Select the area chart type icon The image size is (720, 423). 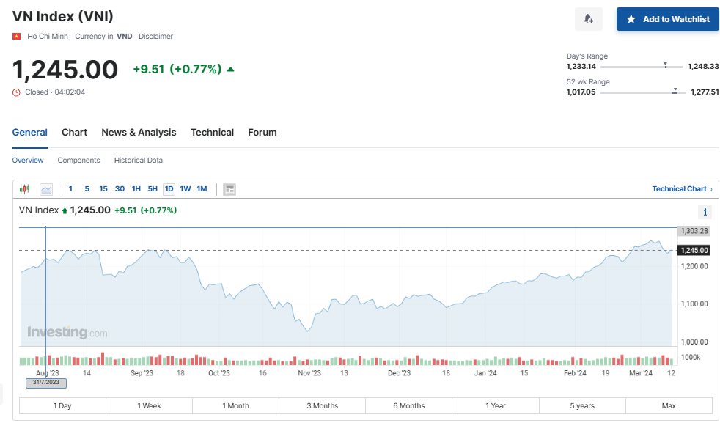coord(46,189)
